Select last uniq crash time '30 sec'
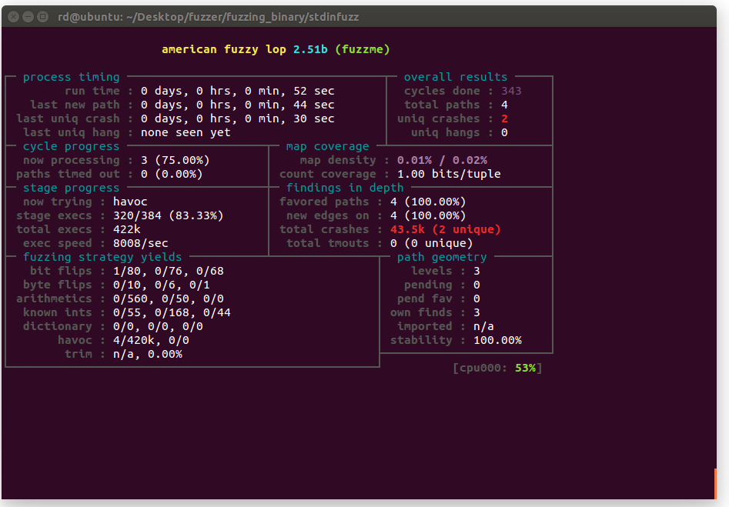 pyautogui.click(x=314, y=119)
